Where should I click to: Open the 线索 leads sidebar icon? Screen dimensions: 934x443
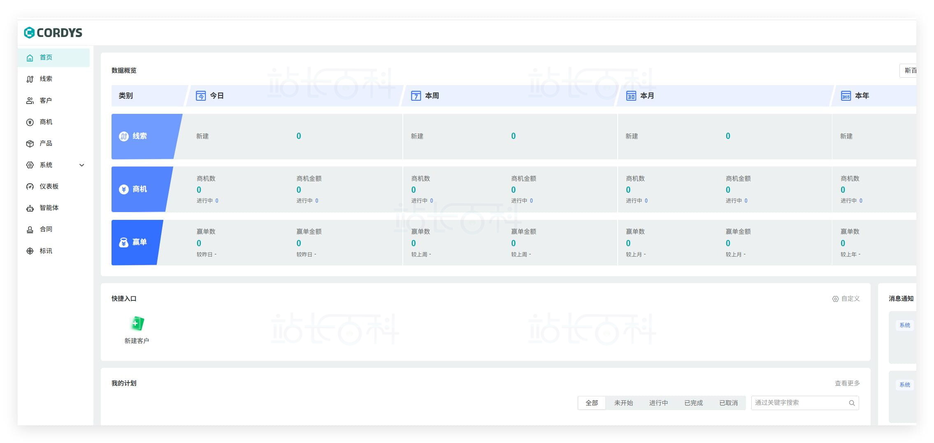tap(30, 79)
